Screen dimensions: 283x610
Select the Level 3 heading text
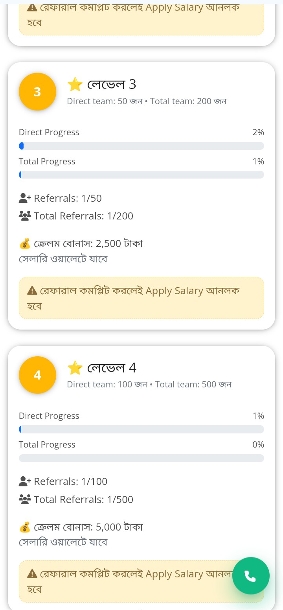click(112, 84)
